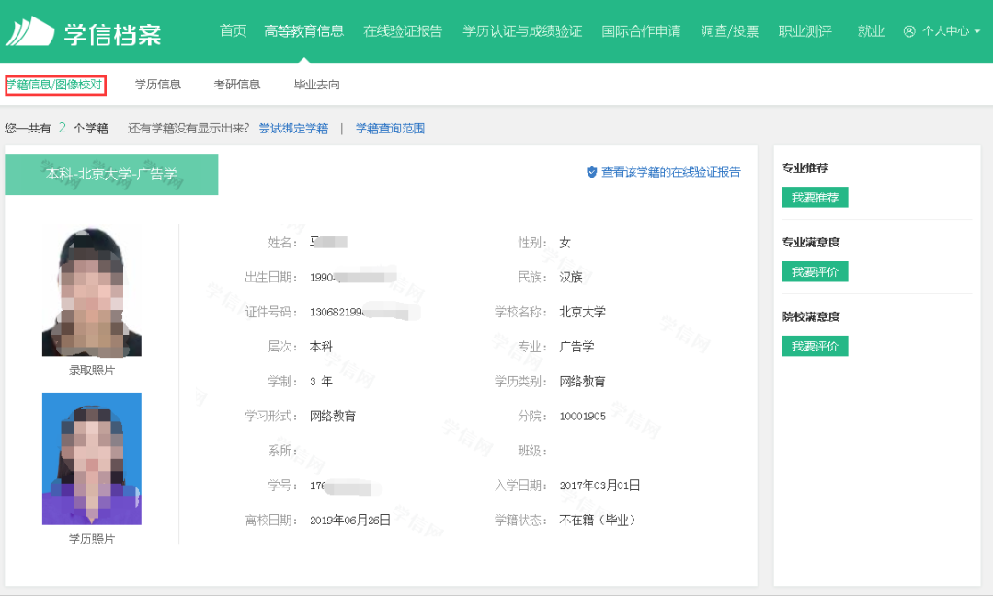The height and width of the screenshot is (596, 993).
Task: Go to 在线验证报告
Action: [403, 31]
